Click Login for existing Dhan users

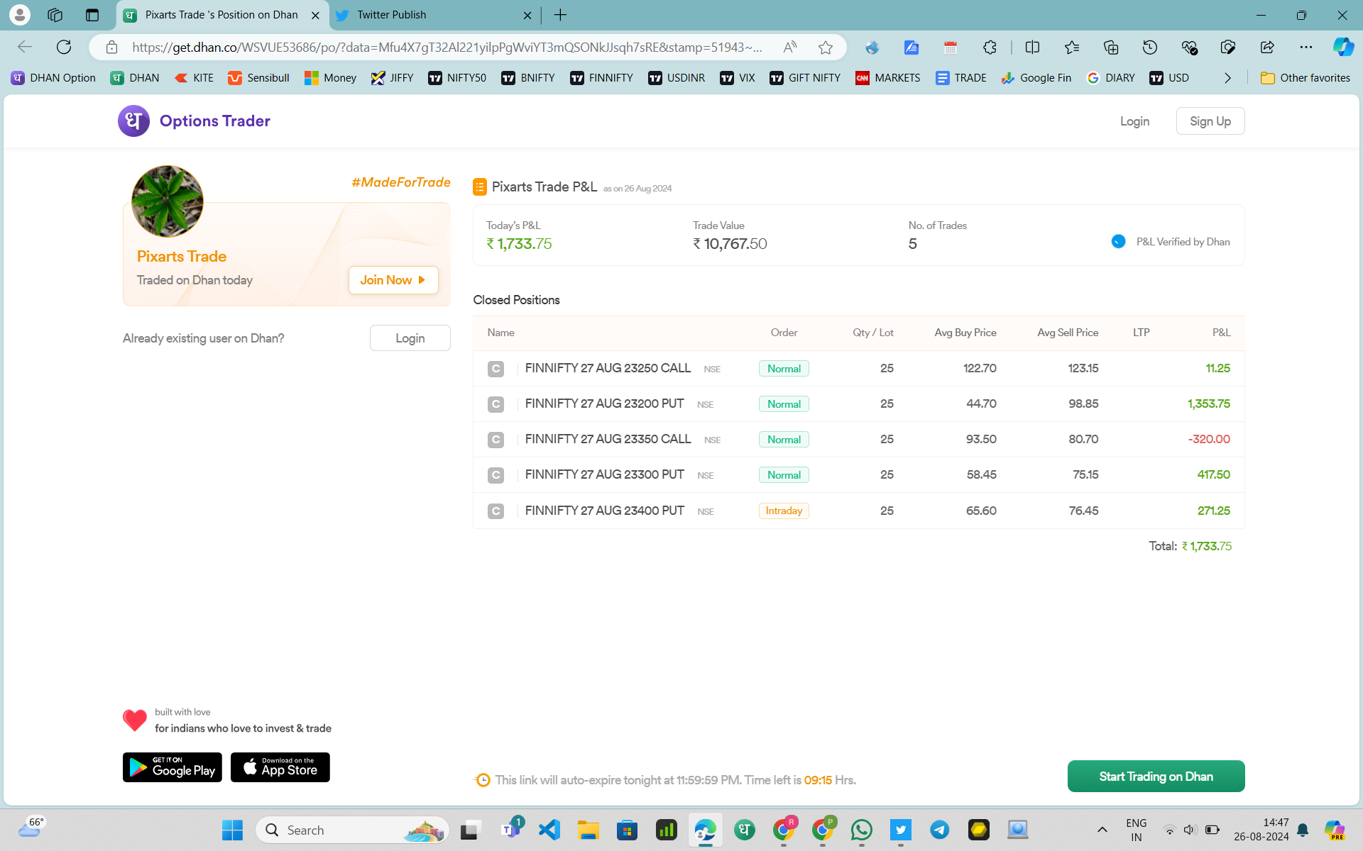[410, 338]
